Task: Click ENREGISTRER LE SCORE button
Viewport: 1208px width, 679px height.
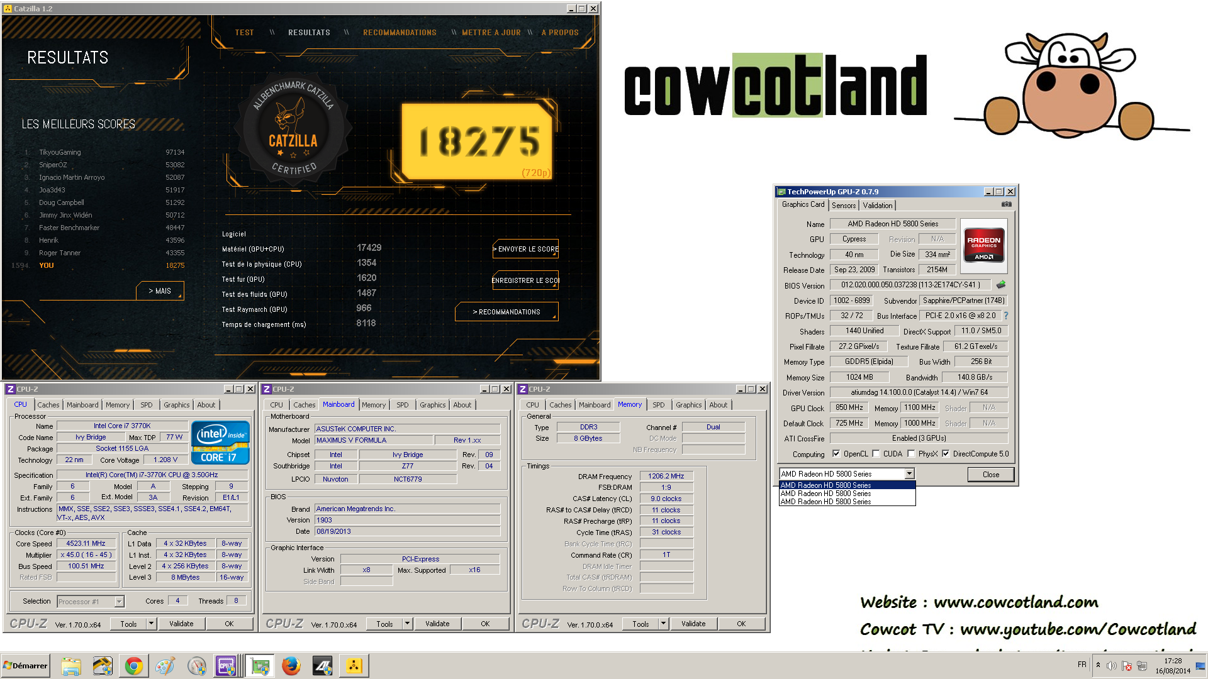Action: [526, 280]
